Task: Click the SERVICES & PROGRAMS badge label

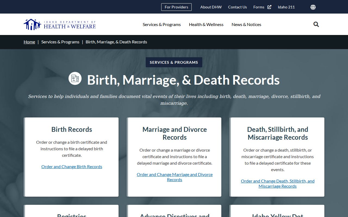Action: (x=174, y=62)
